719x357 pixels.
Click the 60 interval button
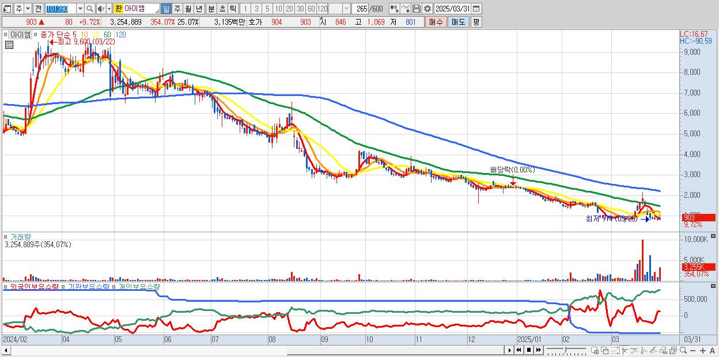point(311,9)
